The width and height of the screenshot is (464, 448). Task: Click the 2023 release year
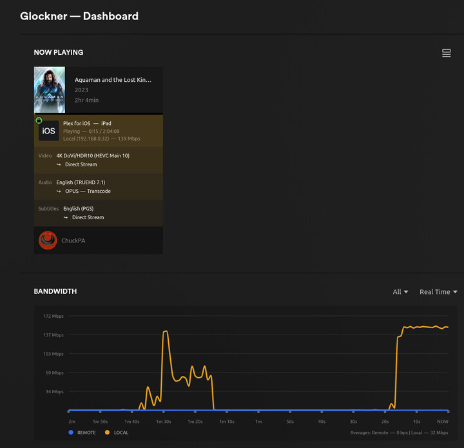click(81, 90)
